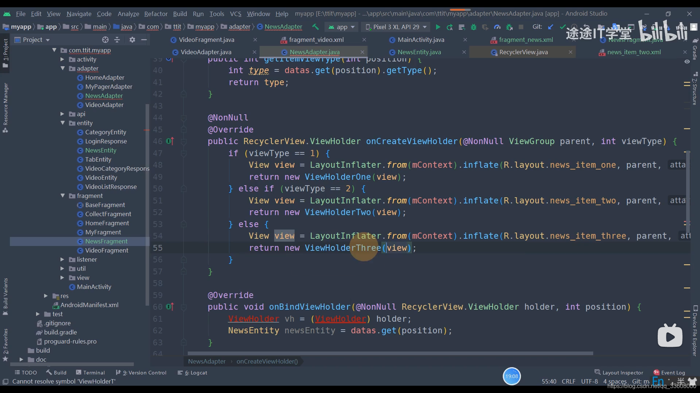
Task: Open the Analyze menu
Action: pyautogui.click(x=128, y=14)
